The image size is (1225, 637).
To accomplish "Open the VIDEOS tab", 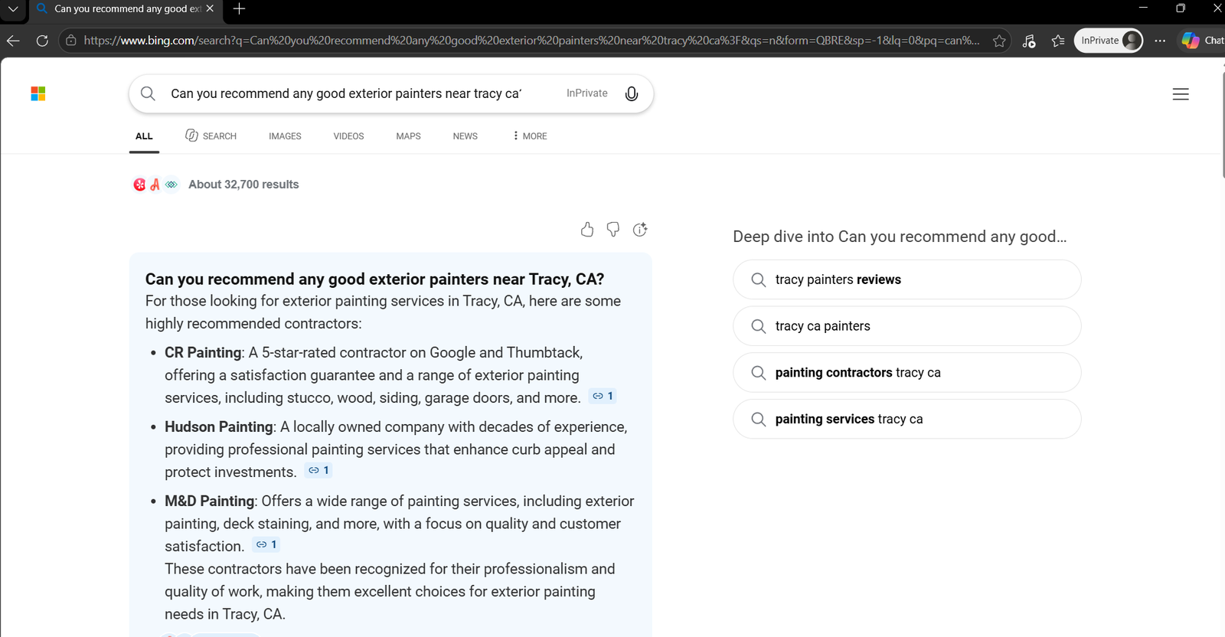I will (348, 136).
